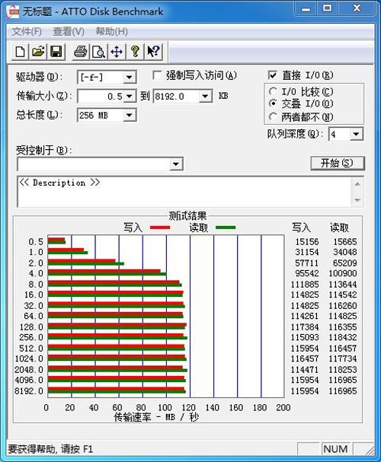Image resolution: width=381 pixels, height=462 pixels.
Task: Click the 测试结果 group title
Action: (x=187, y=216)
